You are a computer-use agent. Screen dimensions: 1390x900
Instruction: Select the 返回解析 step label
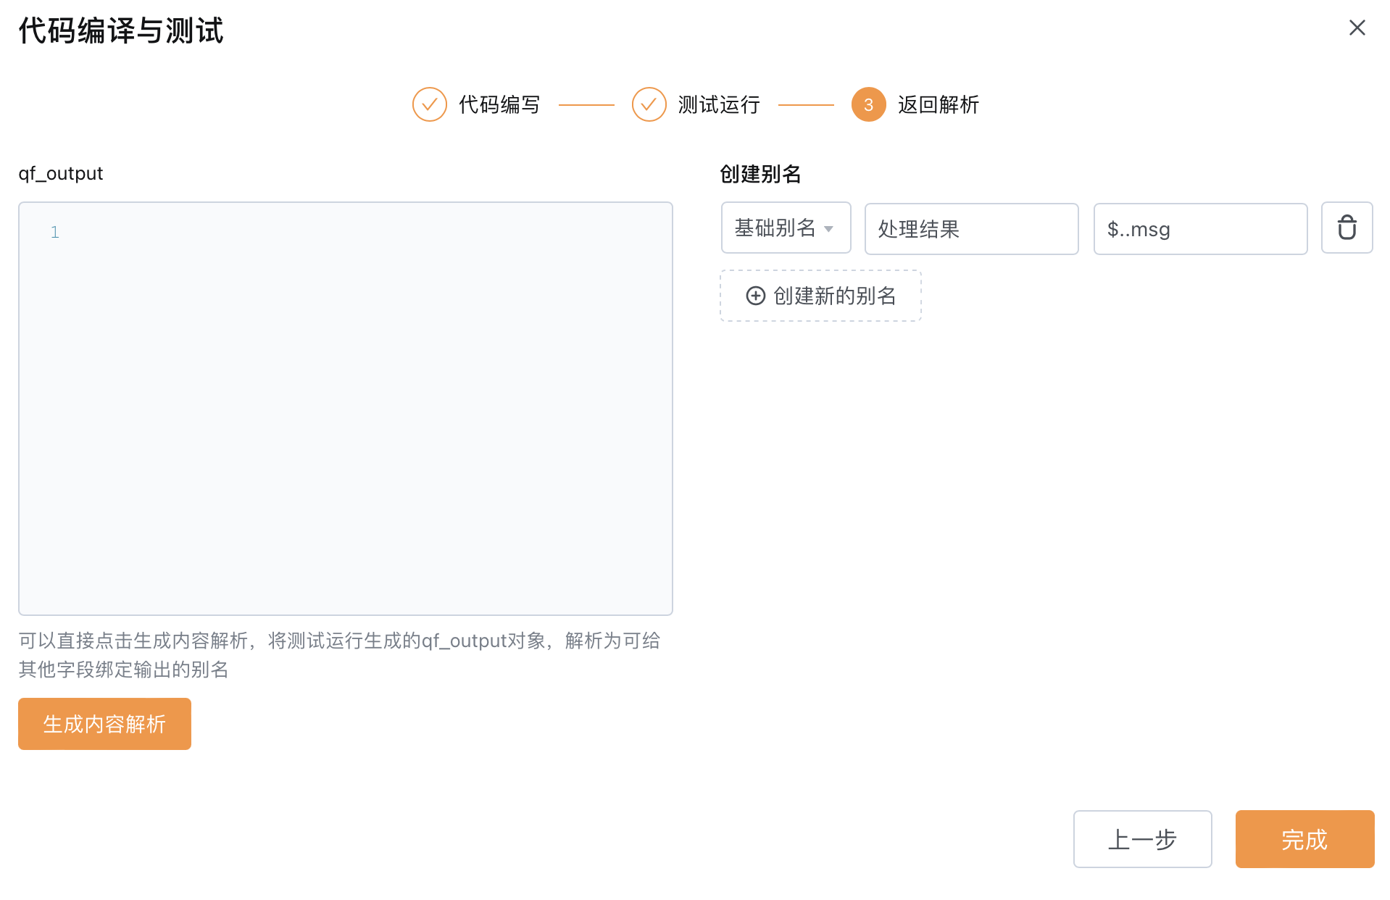tap(939, 104)
